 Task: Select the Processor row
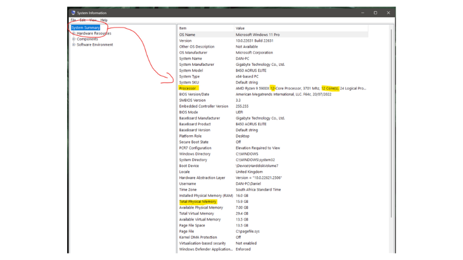coord(188,88)
